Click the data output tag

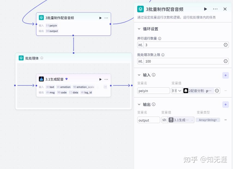74,93
